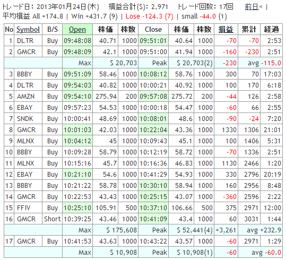Click avg -60.0 summary text
Viewport: 286px width, 260px height.
pyautogui.click(x=266, y=252)
